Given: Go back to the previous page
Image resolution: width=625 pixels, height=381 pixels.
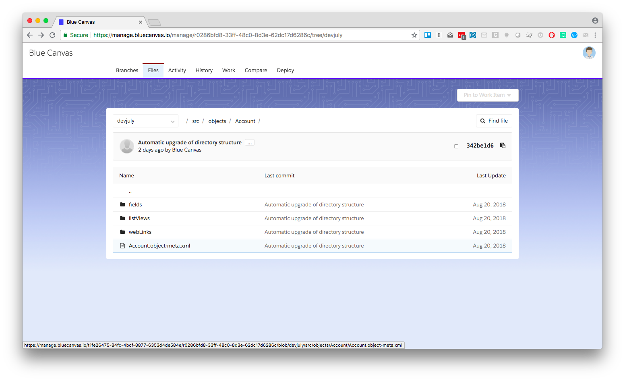Looking at the screenshot, I should [x=30, y=35].
